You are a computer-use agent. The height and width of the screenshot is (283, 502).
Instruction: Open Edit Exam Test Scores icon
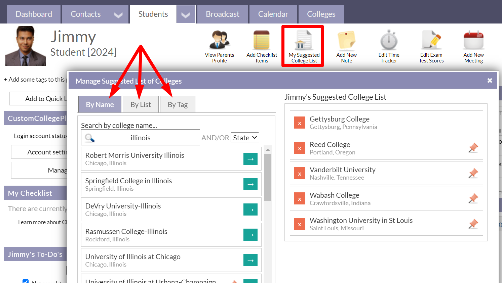[431, 40]
